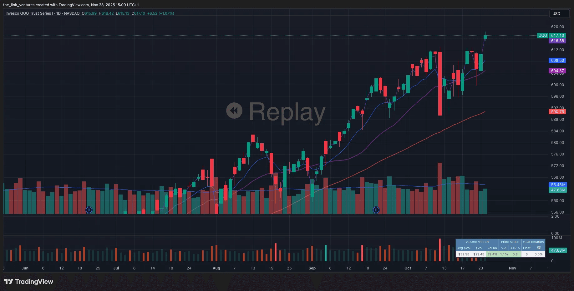Click the Nov label on time axis
This screenshot has height=291, width=574.
pyautogui.click(x=512, y=268)
